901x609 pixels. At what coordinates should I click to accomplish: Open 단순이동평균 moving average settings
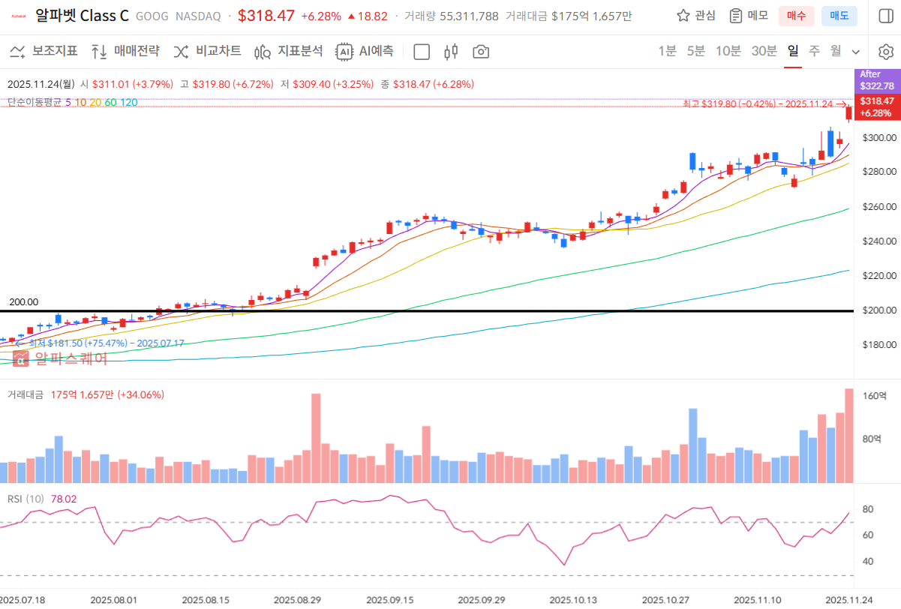point(35,102)
